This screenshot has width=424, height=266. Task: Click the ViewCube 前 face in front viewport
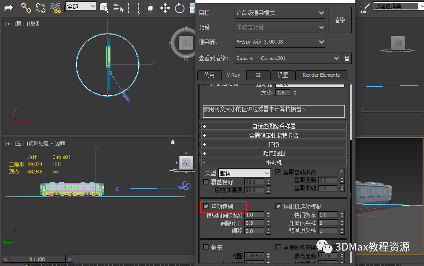(x=398, y=43)
